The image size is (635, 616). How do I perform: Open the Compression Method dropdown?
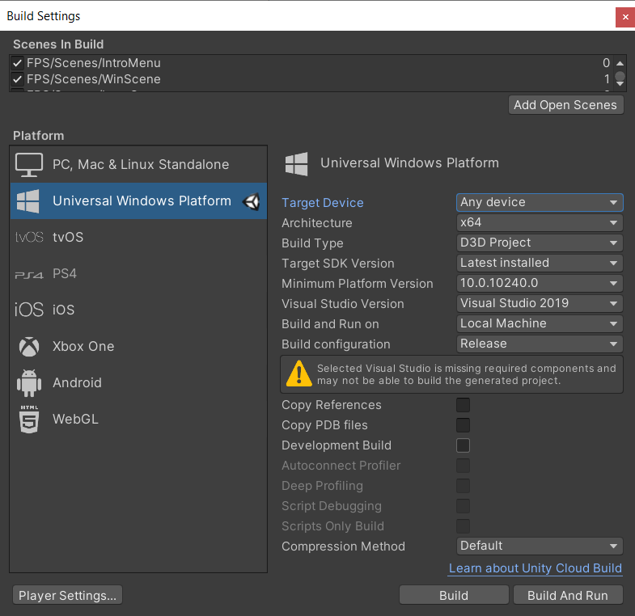tap(540, 546)
